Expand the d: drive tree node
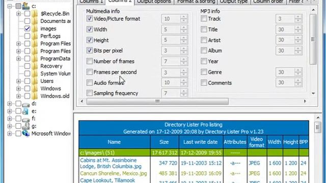Viewport: 326px width, 183px height. coord(10,104)
